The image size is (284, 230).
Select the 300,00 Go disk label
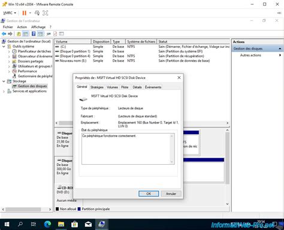[x=64, y=169]
